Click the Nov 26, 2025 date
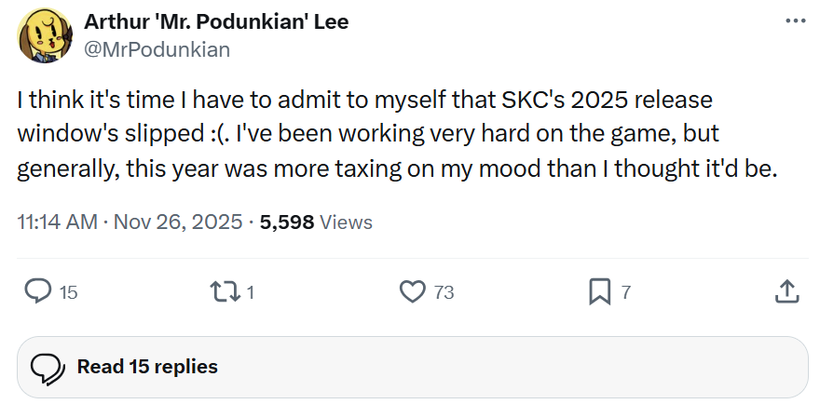 click(175, 222)
